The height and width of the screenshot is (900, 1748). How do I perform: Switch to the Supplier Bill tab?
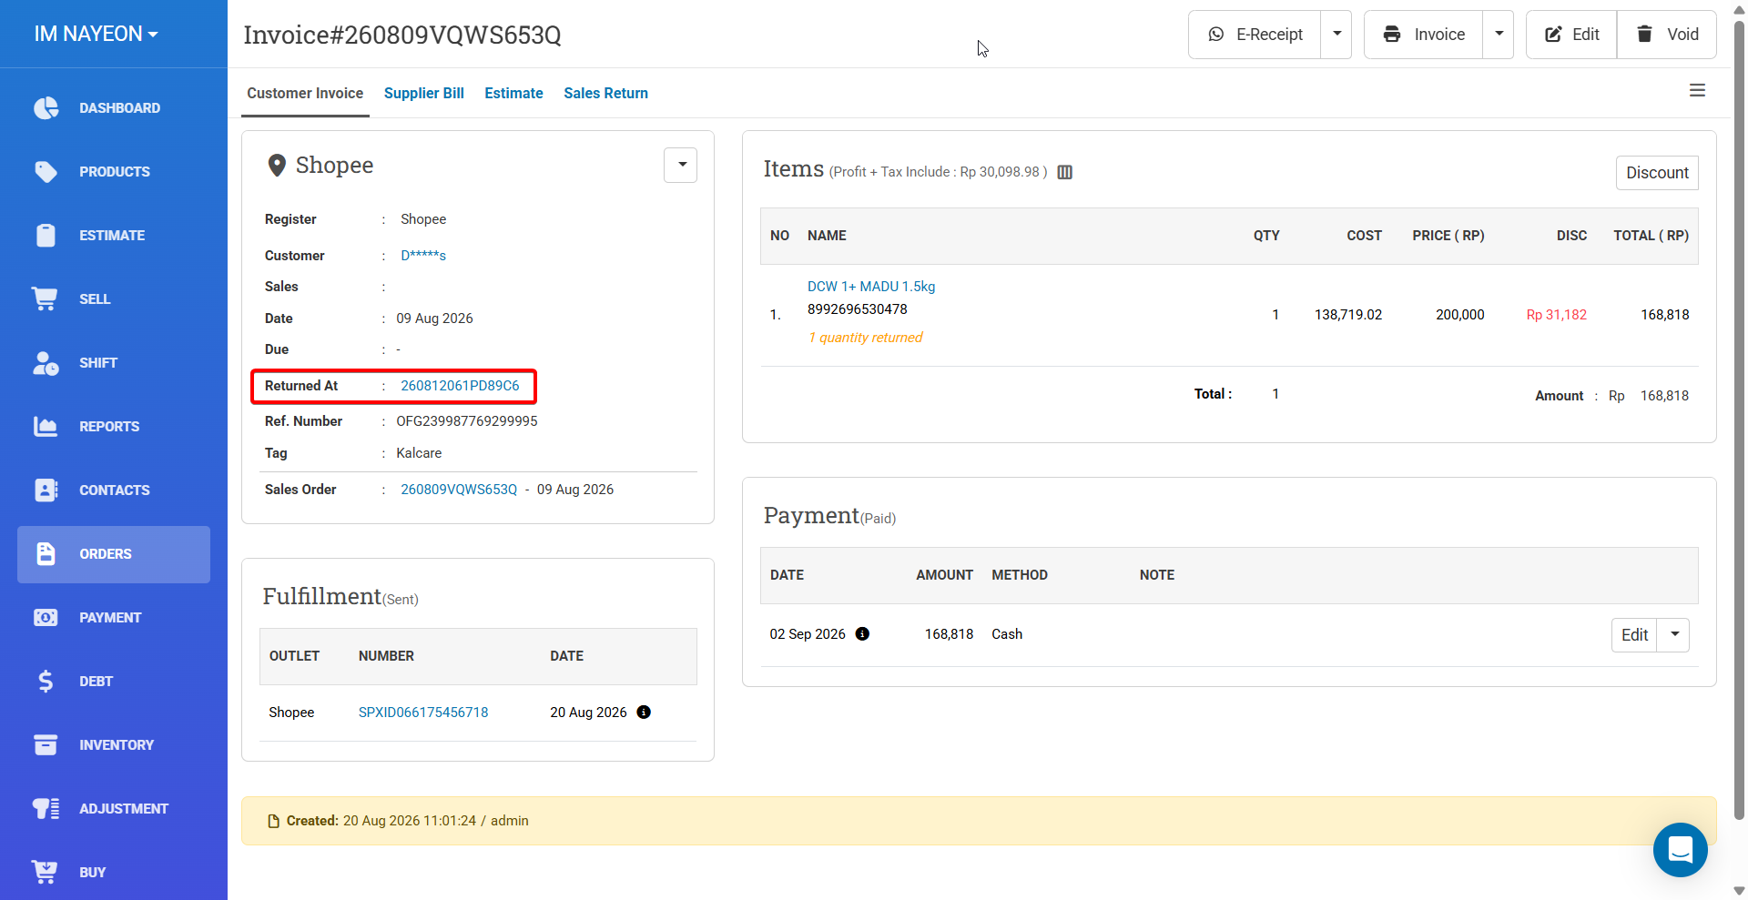click(424, 93)
